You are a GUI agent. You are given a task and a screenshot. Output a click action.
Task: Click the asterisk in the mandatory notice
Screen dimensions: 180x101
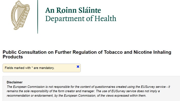[x=32, y=68]
